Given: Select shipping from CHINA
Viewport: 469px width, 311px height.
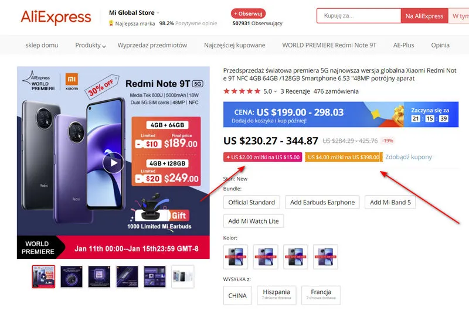Looking at the screenshot, I should pyautogui.click(x=237, y=295).
